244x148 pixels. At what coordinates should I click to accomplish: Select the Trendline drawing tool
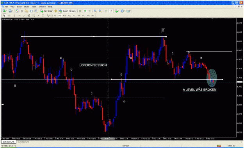(x=24, y=16)
